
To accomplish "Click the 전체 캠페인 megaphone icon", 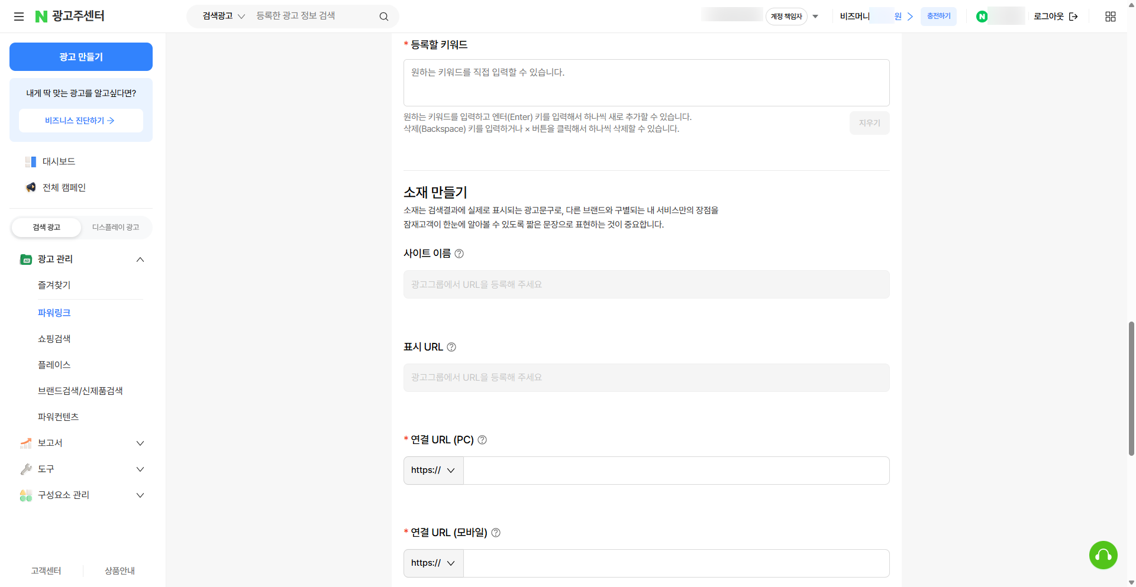I will click(x=31, y=187).
